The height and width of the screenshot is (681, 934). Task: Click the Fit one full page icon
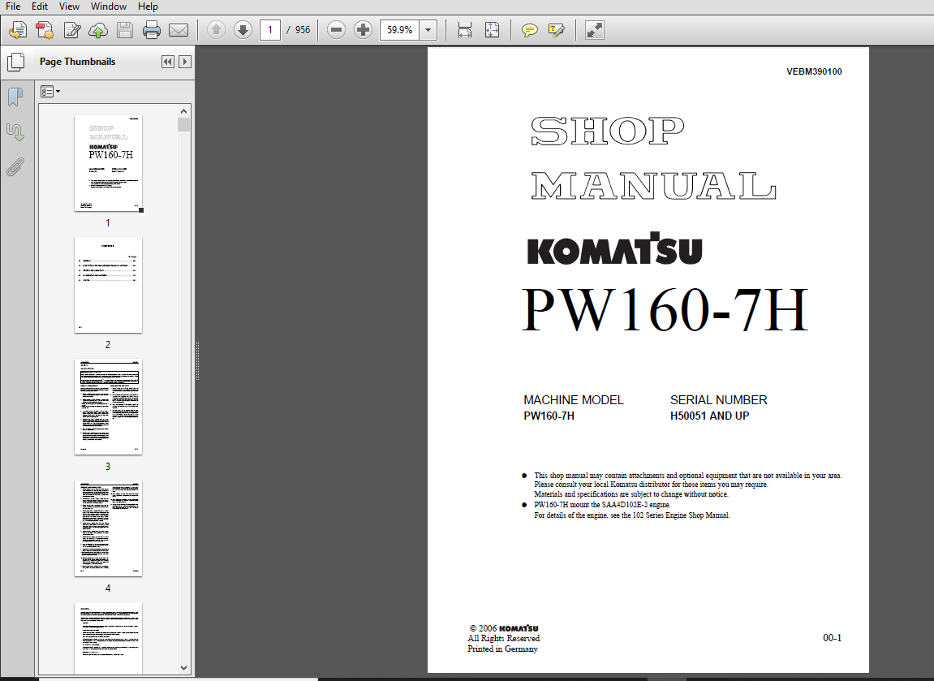[492, 30]
